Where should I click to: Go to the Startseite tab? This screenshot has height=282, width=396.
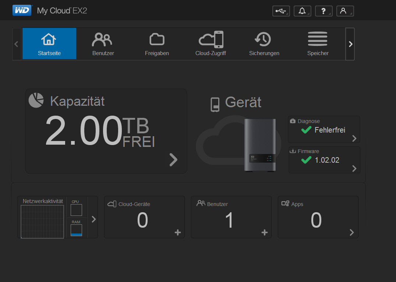point(49,44)
